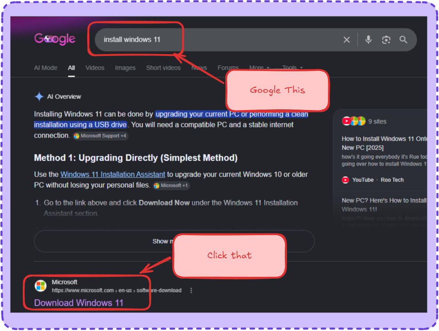
Task: Switch to the AI Mode tab
Action: click(x=46, y=68)
